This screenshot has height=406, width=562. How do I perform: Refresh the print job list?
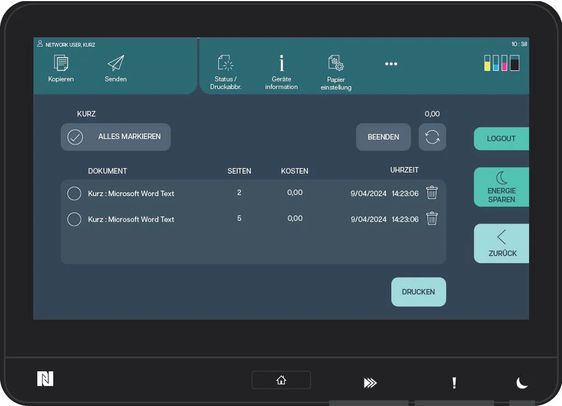[x=432, y=137]
